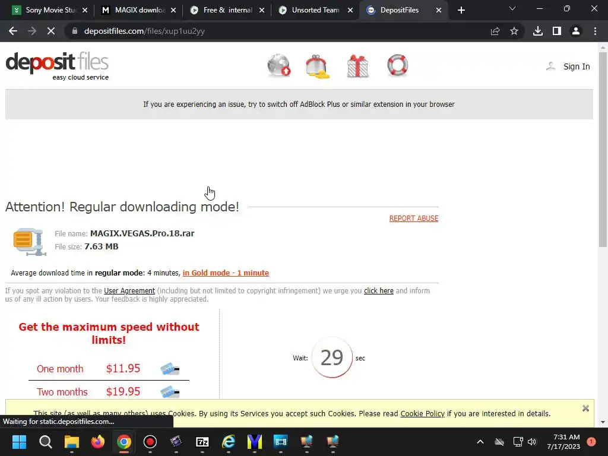The height and width of the screenshot is (456, 608).
Task: Click the taskbar search magnifier
Action: tap(45, 442)
